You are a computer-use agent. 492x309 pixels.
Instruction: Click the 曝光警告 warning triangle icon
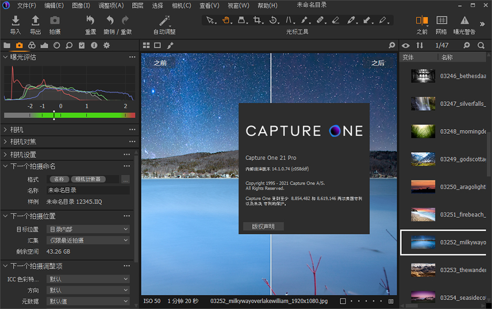(x=464, y=21)
